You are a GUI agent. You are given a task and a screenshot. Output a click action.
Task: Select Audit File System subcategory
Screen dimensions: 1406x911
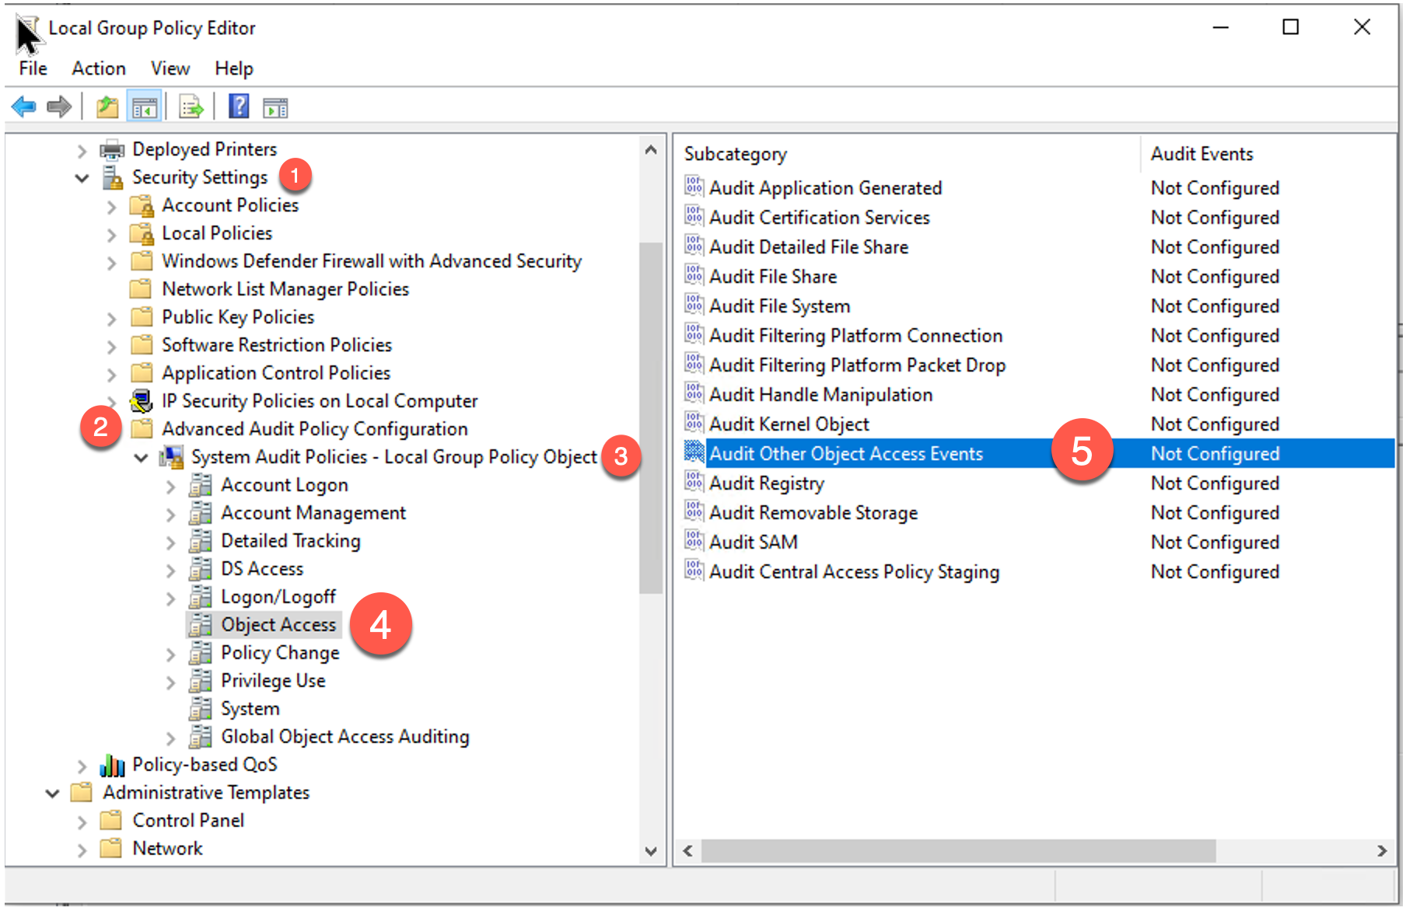[x=779, y=306]
